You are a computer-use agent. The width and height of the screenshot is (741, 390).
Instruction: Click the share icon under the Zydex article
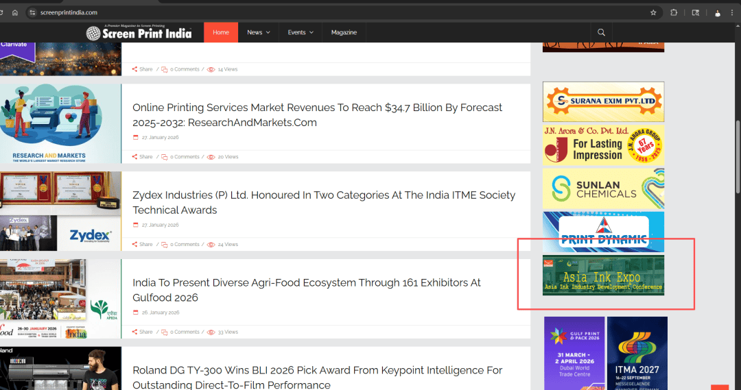click(x=135, y=245)
